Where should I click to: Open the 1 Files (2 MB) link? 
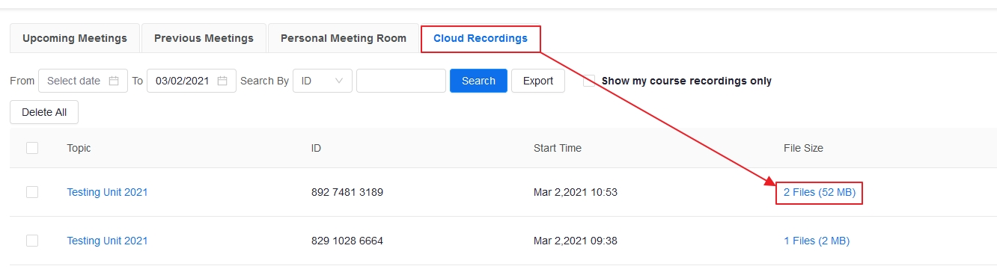(817, 241)
